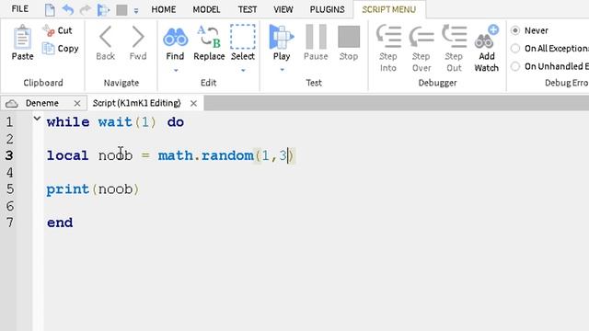The height and width of the screenshot is (331, 589).
Task: Click the Step Into debugger icon
Action: [x=388, y=36]
